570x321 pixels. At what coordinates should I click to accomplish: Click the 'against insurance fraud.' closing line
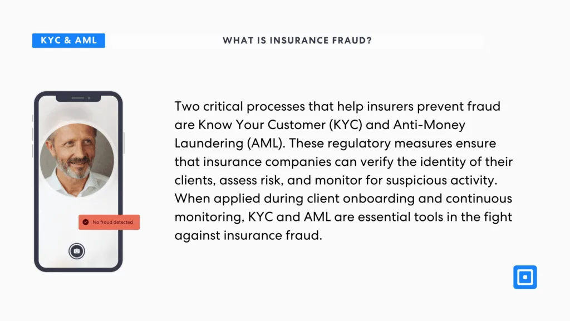click(248, 235)
